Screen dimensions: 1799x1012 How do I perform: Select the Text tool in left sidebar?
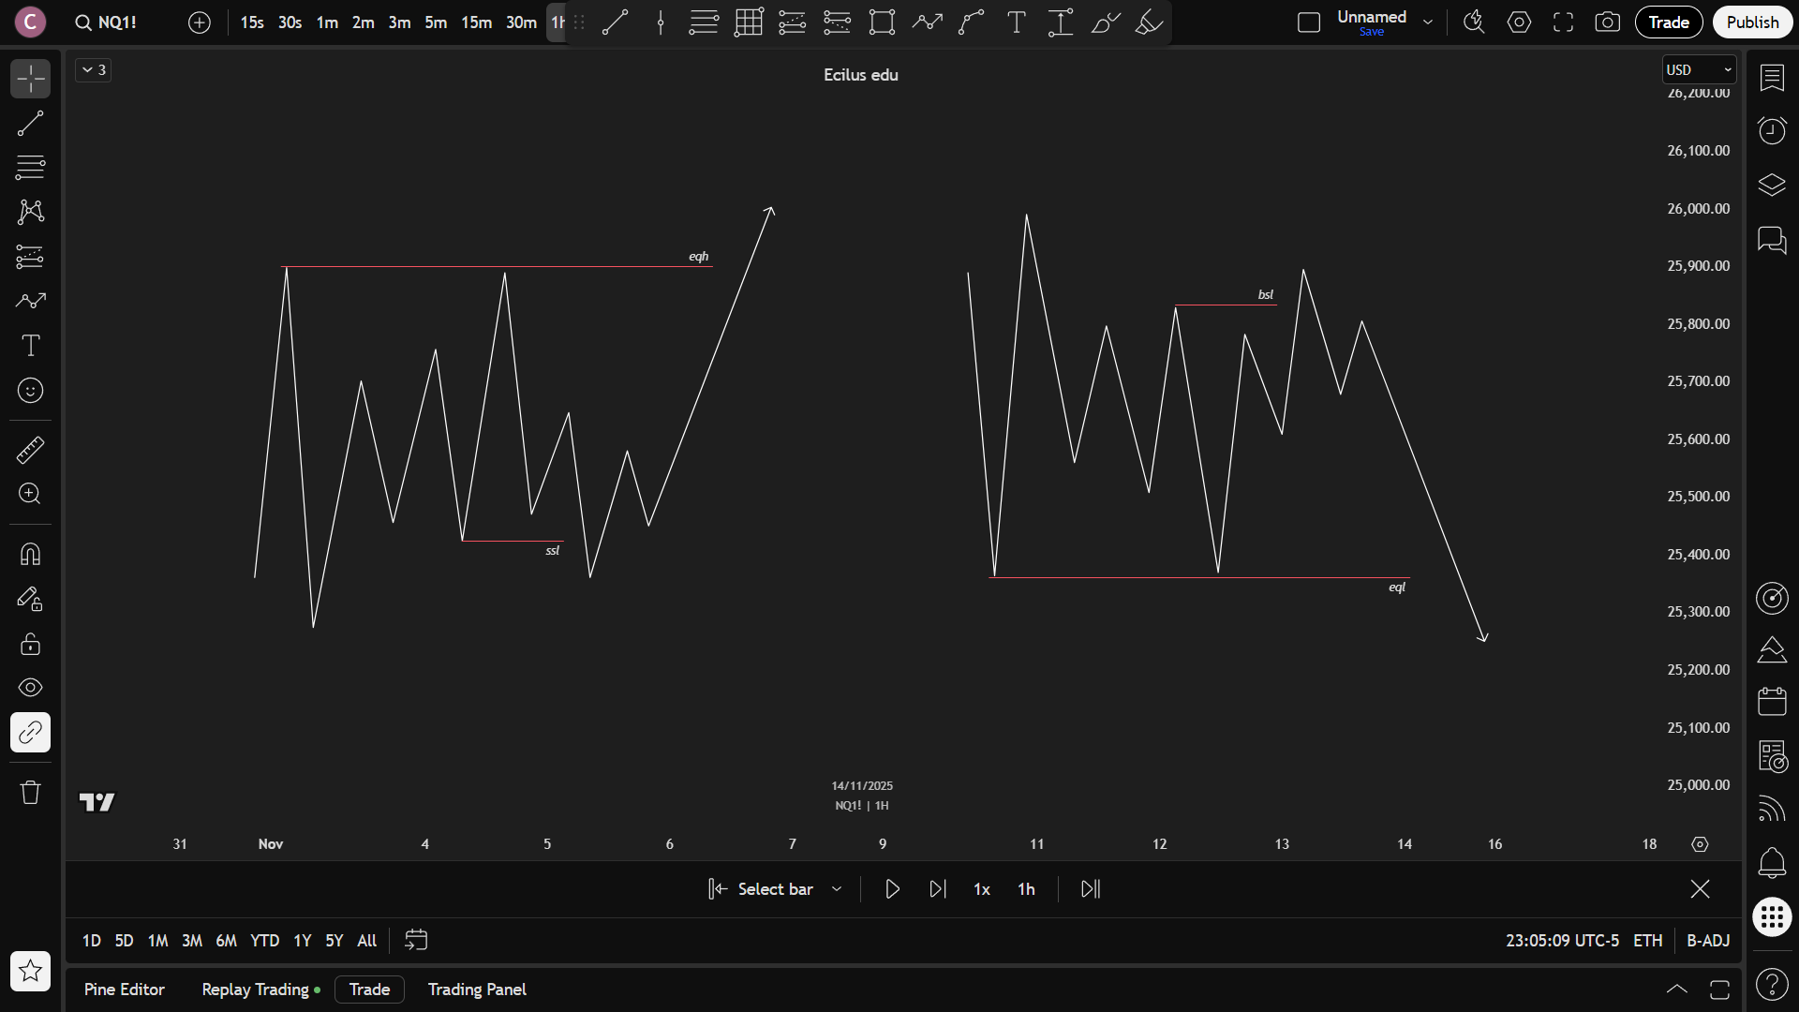click(x=30, y=346)
